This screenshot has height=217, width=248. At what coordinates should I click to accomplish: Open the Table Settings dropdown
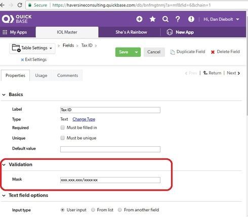coord(32,48)
